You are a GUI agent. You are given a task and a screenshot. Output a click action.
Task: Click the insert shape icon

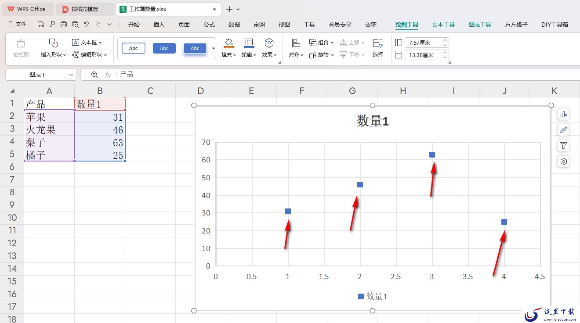[53, 43]
